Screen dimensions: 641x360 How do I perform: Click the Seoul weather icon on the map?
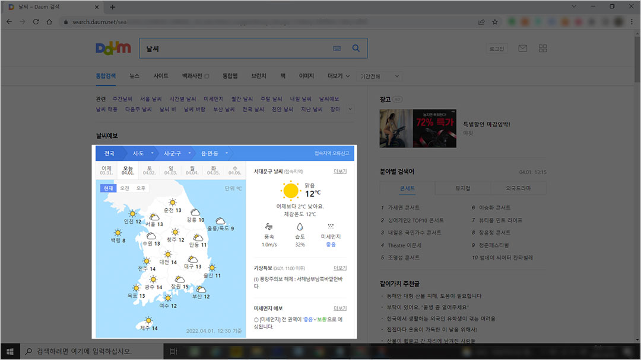pos(154,217)
